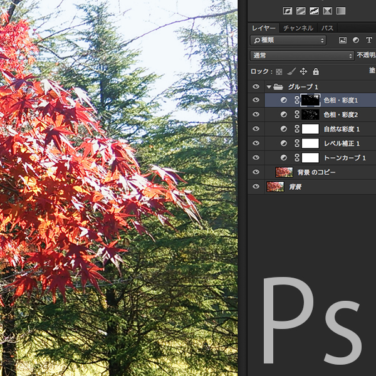Add a Selective Color adjustment layer
The width and height of the screenshot is (376, 376).
(x=328, y=11)
